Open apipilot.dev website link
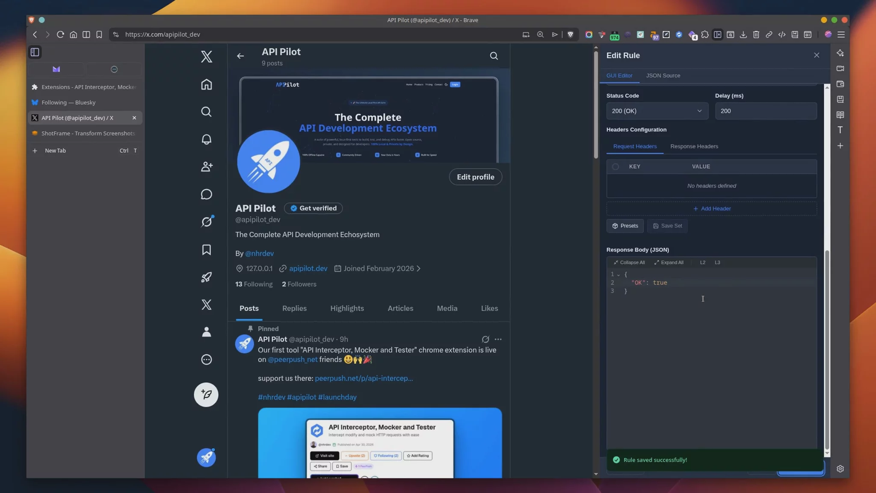The image size is (876, 493). [x=308, y=268]
